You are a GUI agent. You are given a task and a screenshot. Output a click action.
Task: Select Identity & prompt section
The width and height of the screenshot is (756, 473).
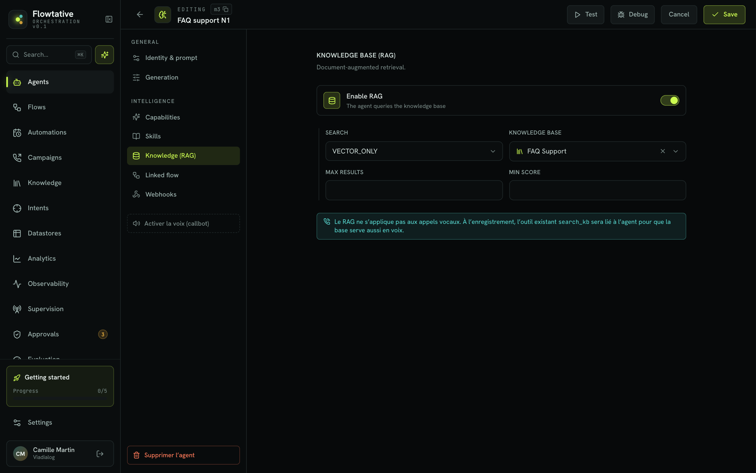pos(183,58)
